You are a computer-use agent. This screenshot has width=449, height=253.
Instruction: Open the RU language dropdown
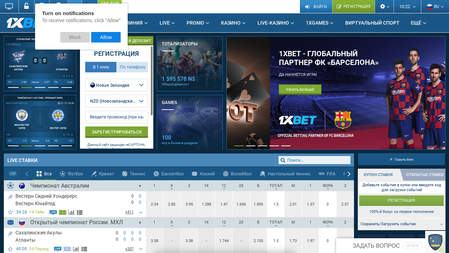435,6
